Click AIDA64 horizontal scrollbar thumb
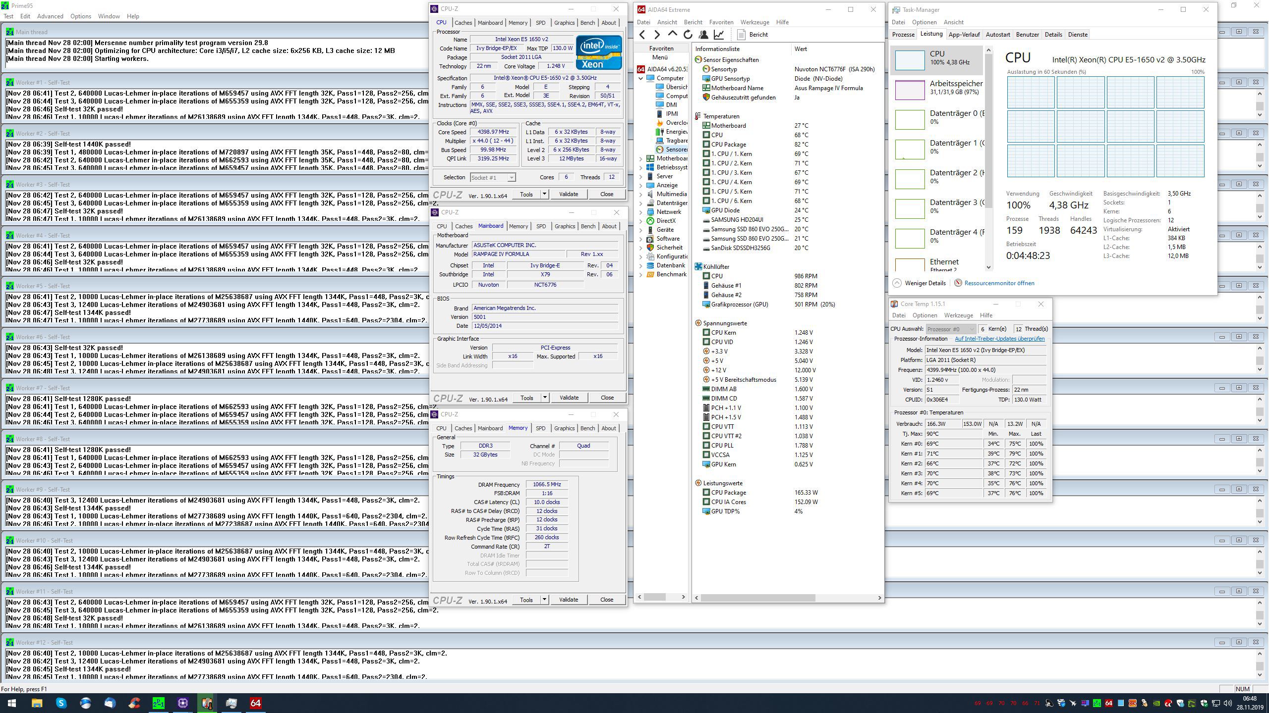 click(x=758, y=598)
